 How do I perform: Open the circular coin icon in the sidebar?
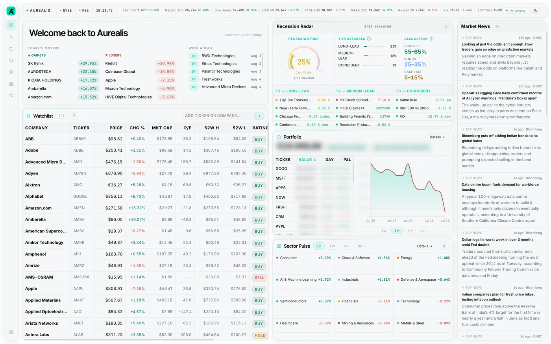[11, 96]
